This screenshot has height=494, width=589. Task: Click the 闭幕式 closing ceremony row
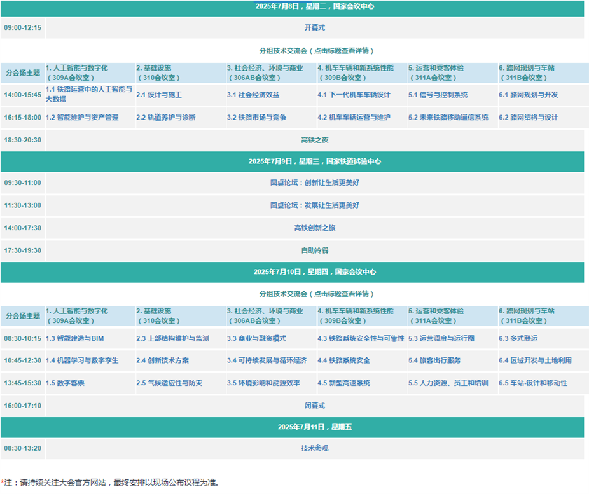(x=314, y=406)
